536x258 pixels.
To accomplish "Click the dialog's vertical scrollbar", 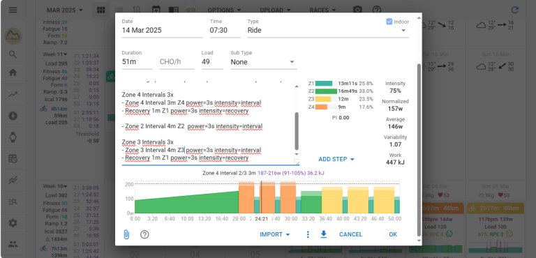I will point(419,150).
